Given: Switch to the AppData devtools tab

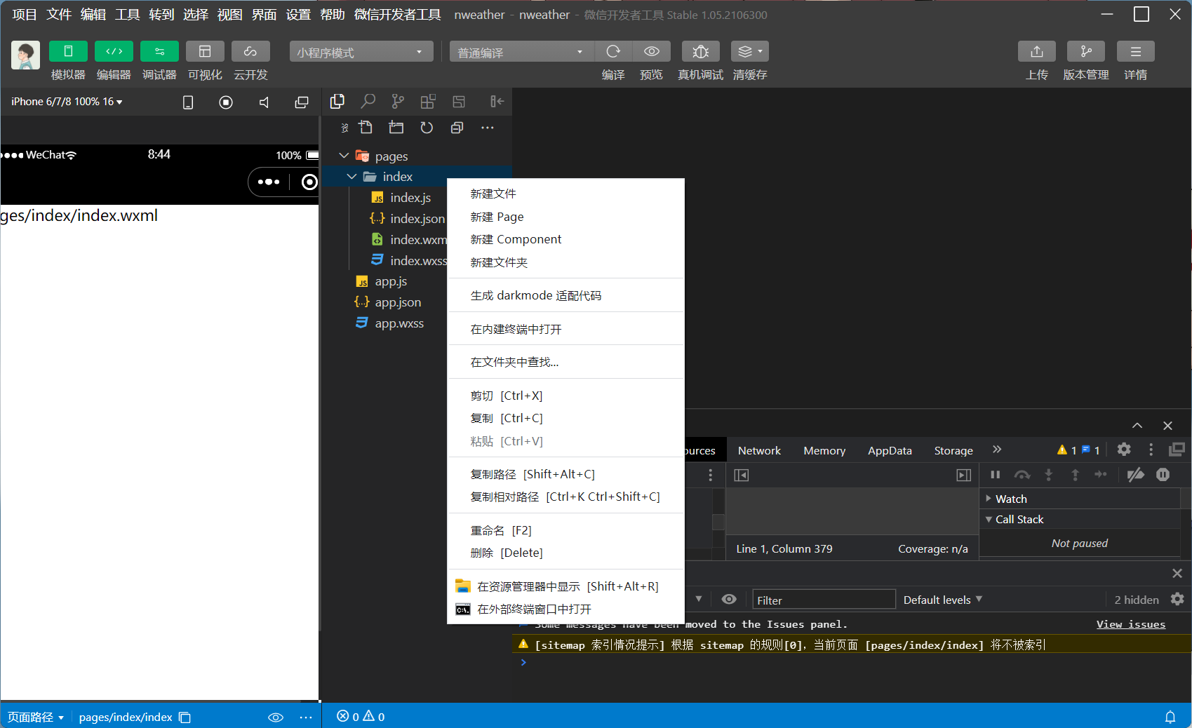Looking at the screenshot, I should 890,450.
